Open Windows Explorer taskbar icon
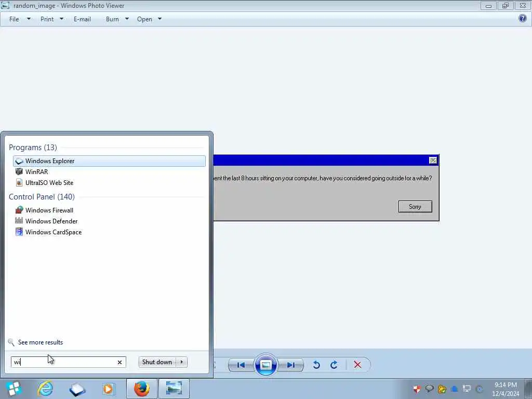This screenshot has height=399, width=532. [x=77, y=389]
